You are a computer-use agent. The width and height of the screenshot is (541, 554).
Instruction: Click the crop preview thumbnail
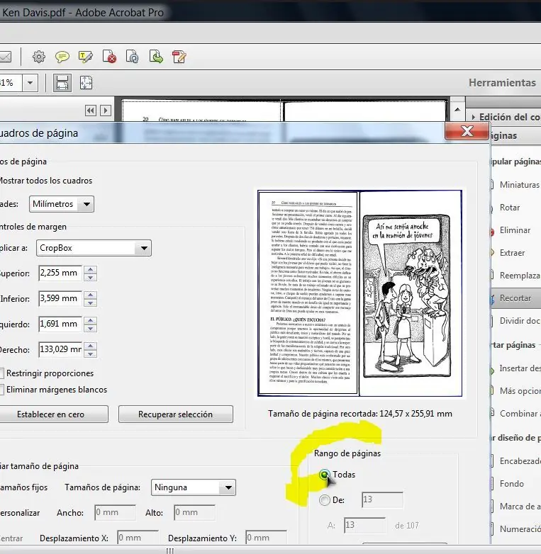(360, 293)
